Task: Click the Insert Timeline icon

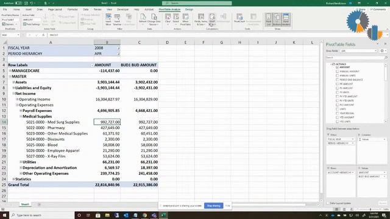Action: tap(117, 18)
